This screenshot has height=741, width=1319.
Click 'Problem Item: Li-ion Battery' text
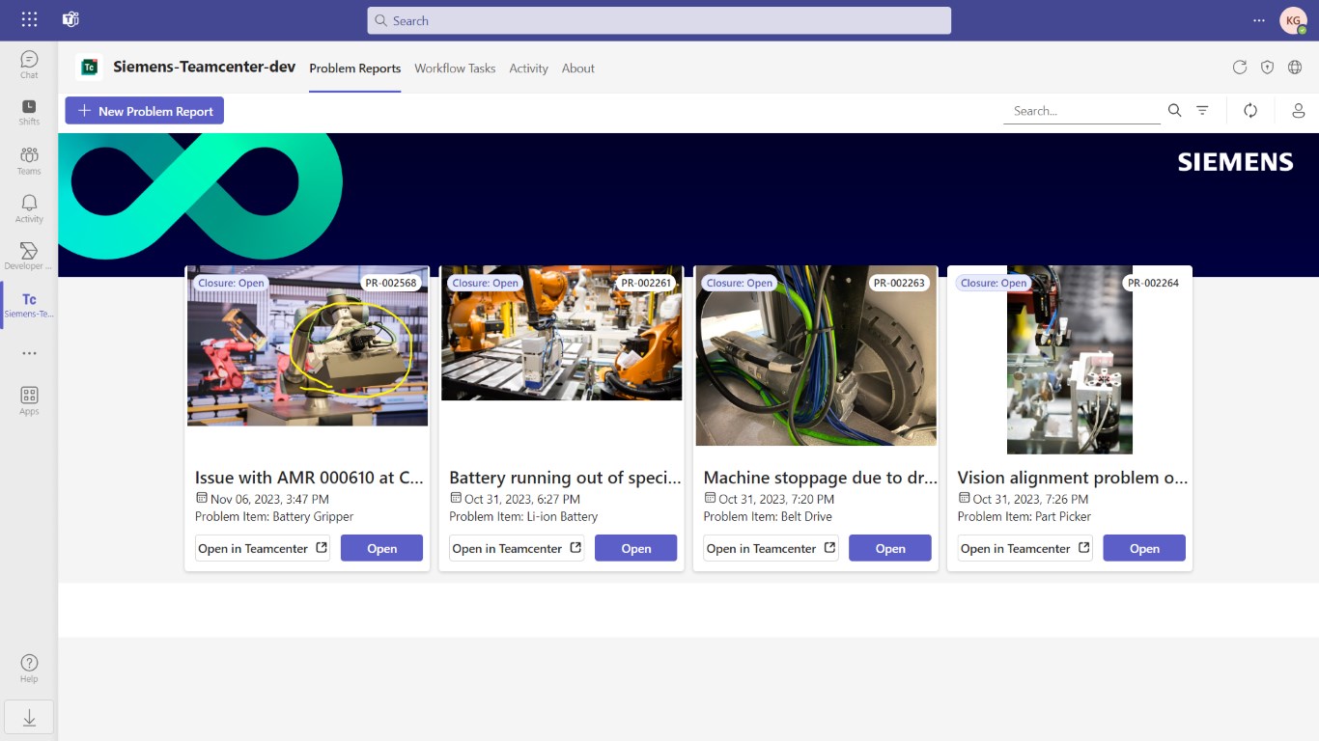pyautogui.click(x=523, y=516)
